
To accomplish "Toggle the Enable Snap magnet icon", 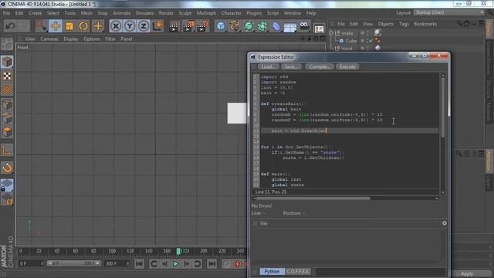I will point(7,168).
